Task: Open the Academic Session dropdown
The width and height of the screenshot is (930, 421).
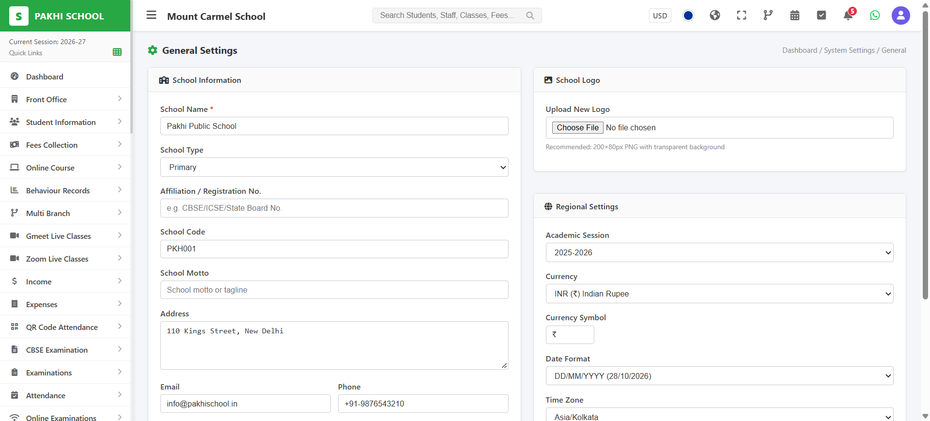Action: 719,252
